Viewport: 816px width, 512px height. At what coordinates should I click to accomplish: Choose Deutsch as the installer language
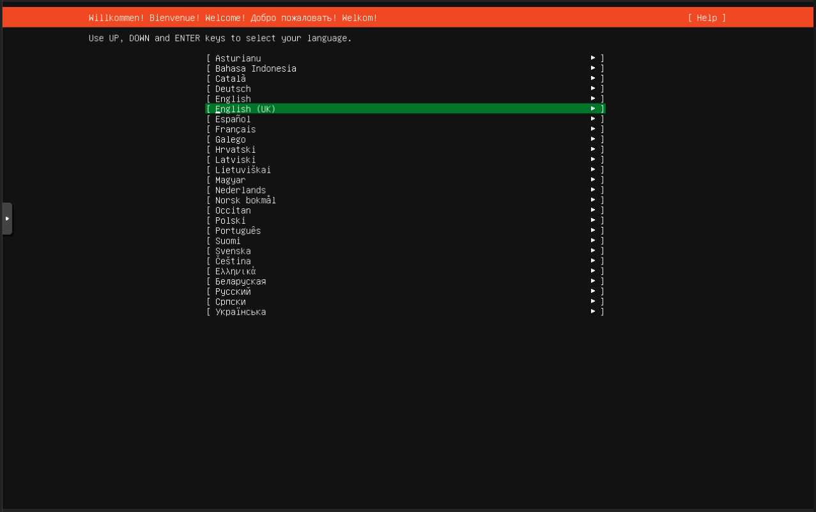tap(233, 88)
